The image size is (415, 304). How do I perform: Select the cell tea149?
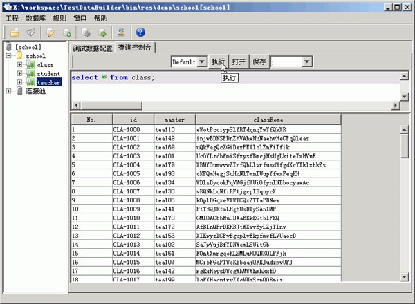pos(175,138)
